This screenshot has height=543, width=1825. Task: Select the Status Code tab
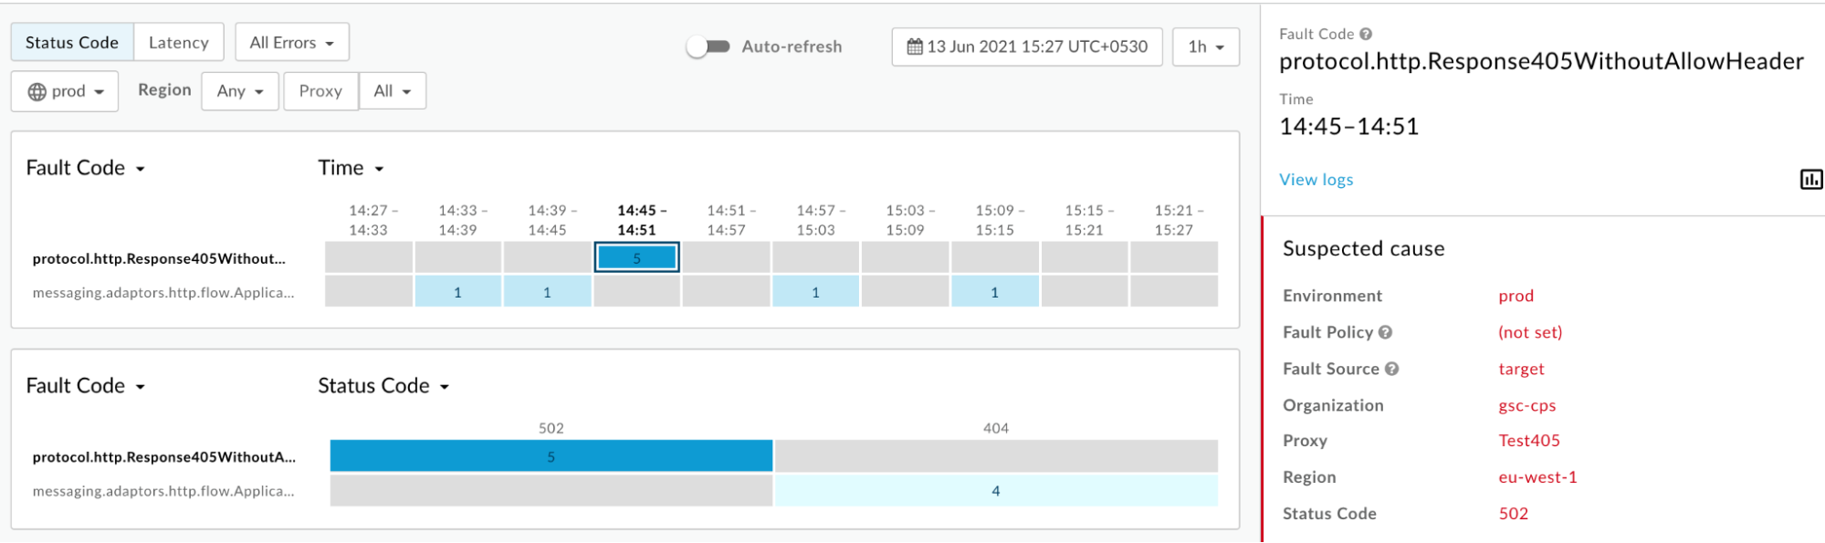[72, 43]
